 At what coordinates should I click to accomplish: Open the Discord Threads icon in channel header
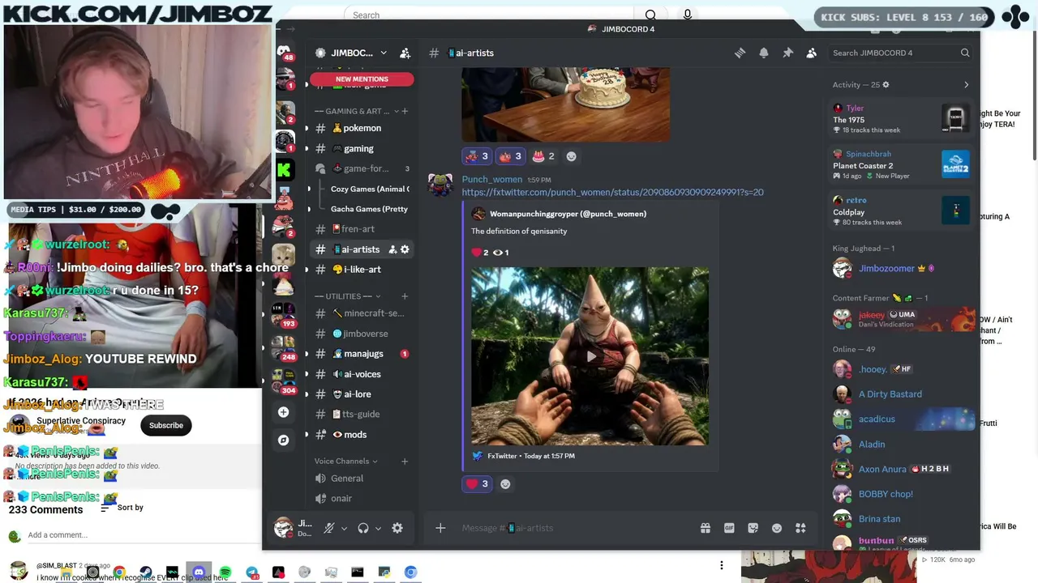click(740, 53)
